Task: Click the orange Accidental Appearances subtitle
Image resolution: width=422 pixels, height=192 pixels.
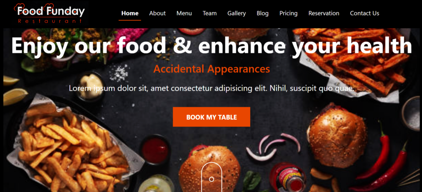Action: coord(211,69)
